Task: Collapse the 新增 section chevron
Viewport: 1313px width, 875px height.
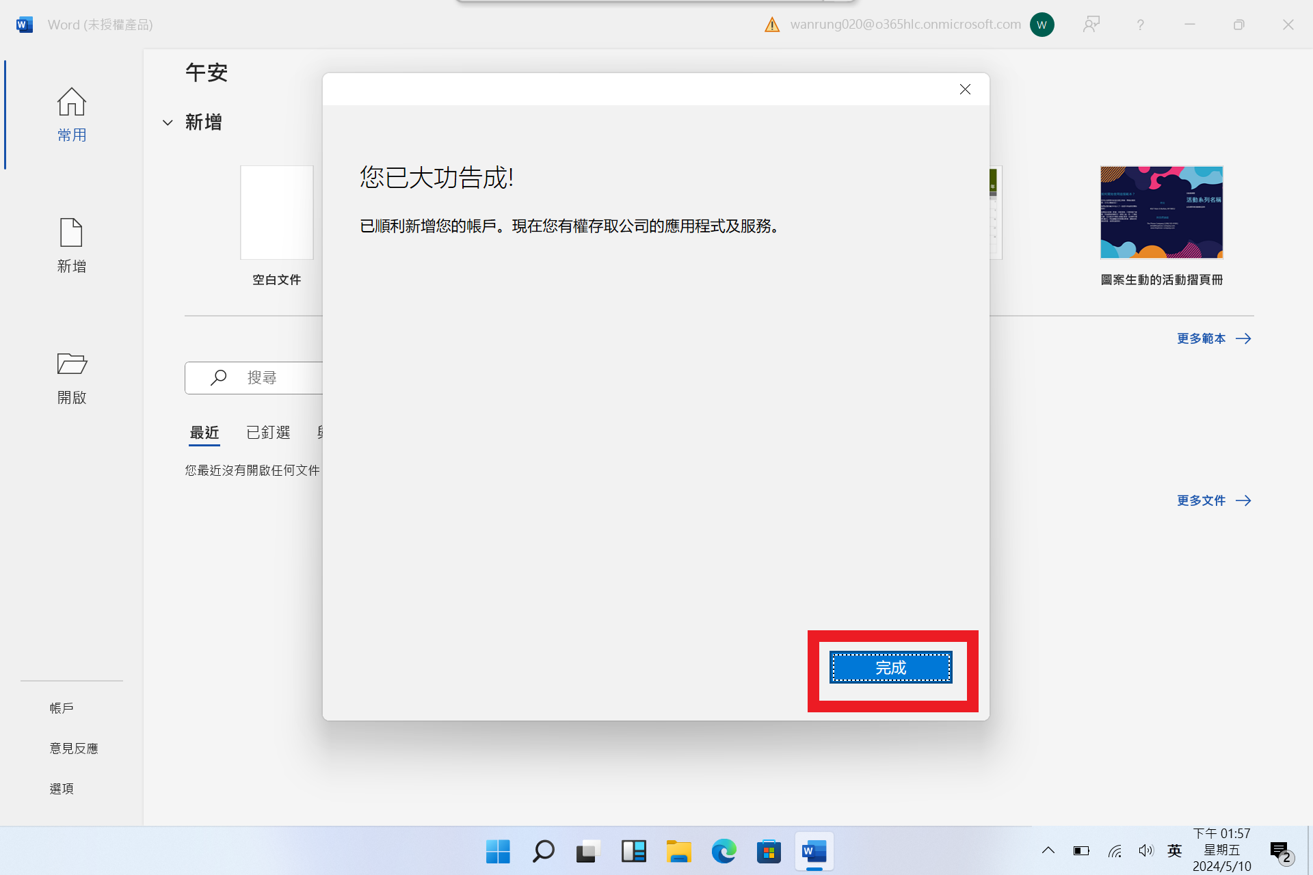Action: (x=168, y=123)
